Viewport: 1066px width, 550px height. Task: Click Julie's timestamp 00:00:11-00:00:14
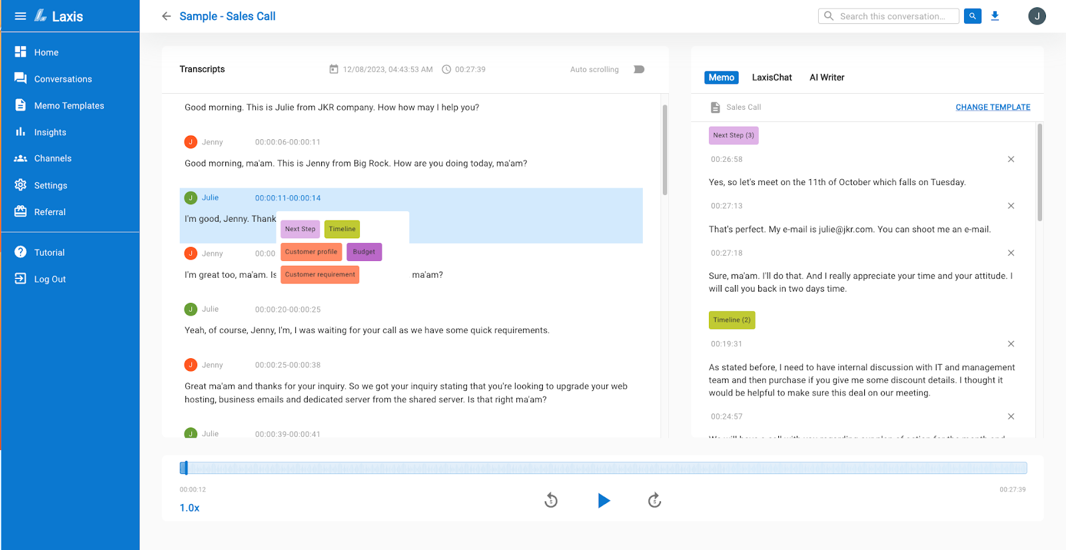(288, 198)
